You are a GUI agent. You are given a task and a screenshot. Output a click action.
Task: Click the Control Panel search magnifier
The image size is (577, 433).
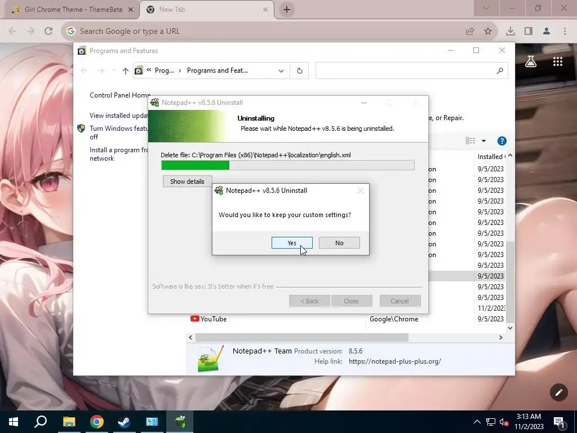500,70
